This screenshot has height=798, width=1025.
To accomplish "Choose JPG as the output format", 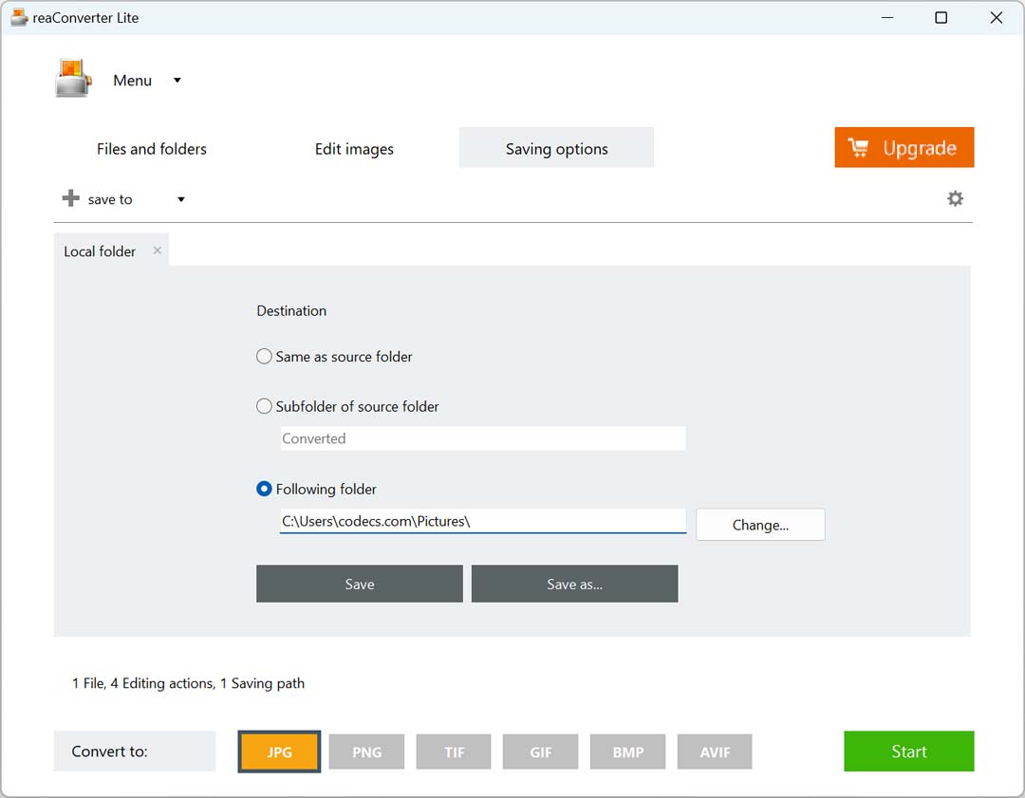I will pyautogui.click(x=279, y=752).
